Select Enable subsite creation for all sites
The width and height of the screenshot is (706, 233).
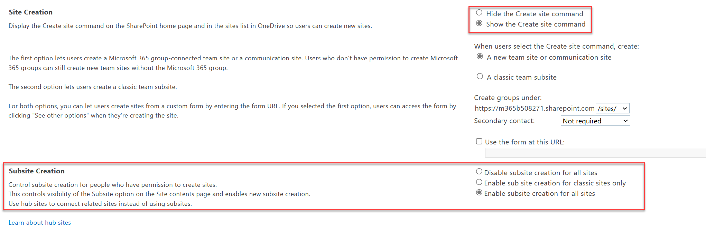(x=479, y=192)
